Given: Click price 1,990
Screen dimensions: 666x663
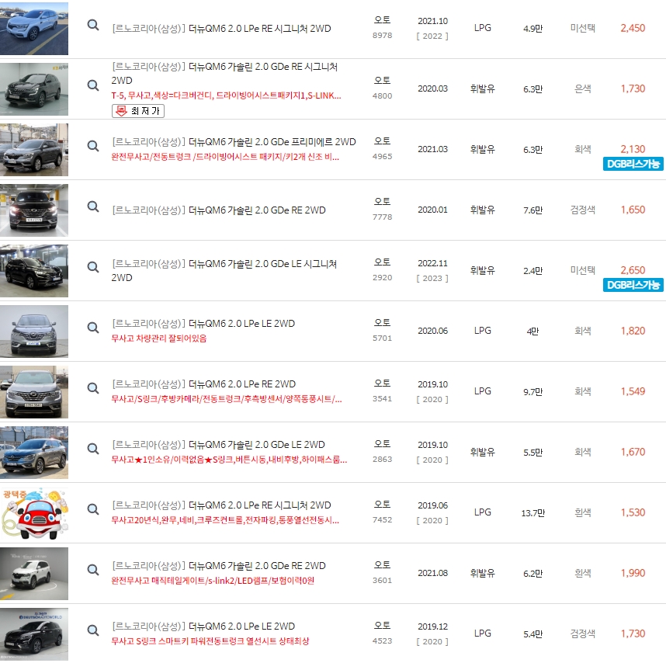Looking at the screenshot, I should pyautogui.click(x=633, y=573).
